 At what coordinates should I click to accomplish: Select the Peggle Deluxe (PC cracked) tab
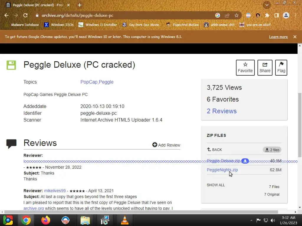click(x=38, y=5)
